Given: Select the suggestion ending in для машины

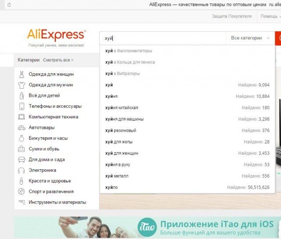Looking at the screenshot, I should pyautogui.click(x=187, y=119).
